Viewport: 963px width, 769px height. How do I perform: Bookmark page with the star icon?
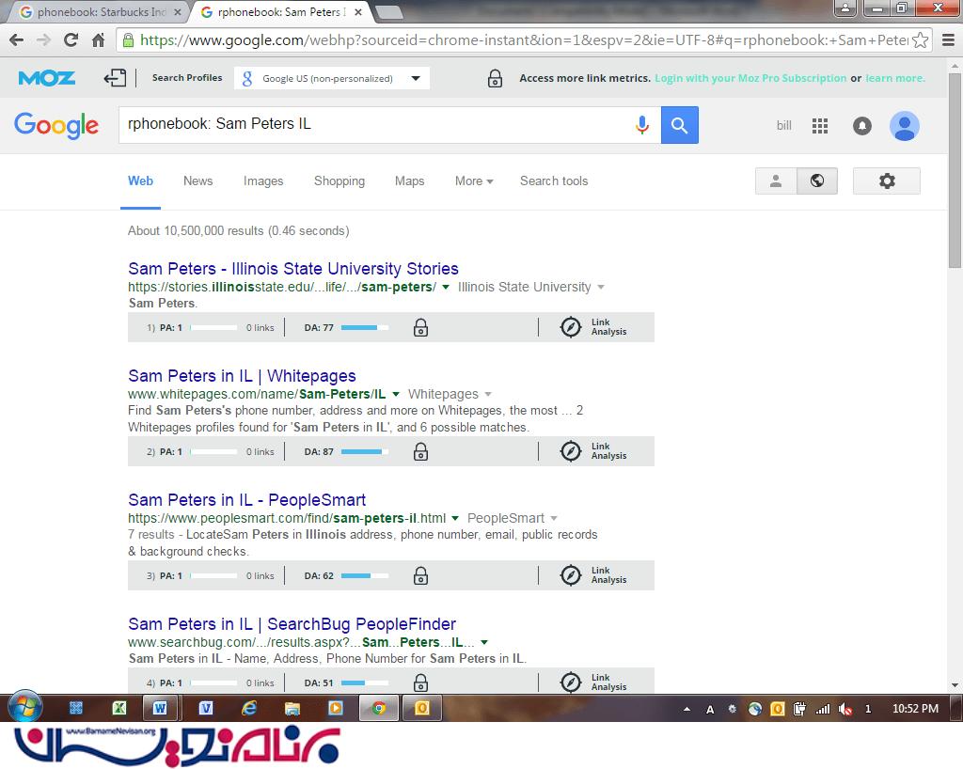coord(920,40)
